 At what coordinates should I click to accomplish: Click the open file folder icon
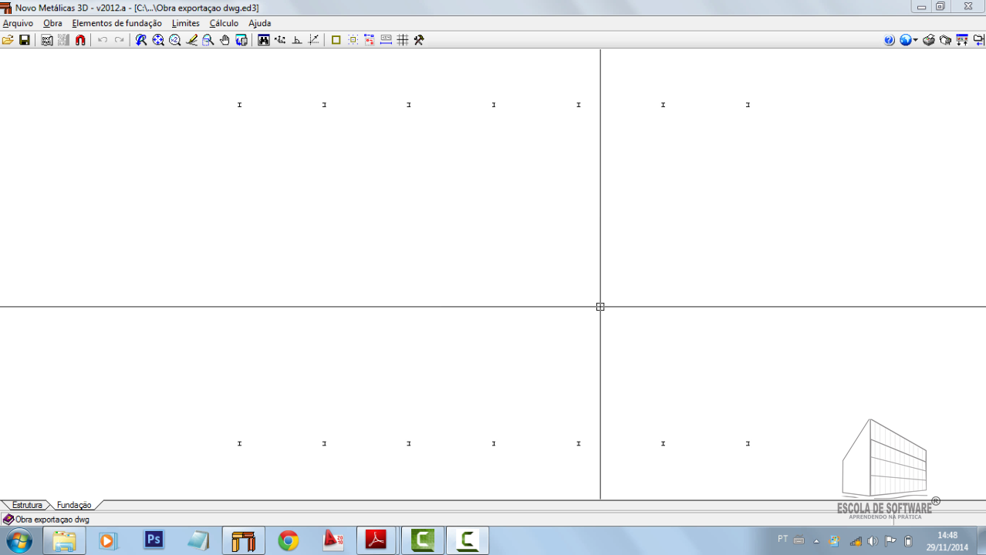click(8, 40)
